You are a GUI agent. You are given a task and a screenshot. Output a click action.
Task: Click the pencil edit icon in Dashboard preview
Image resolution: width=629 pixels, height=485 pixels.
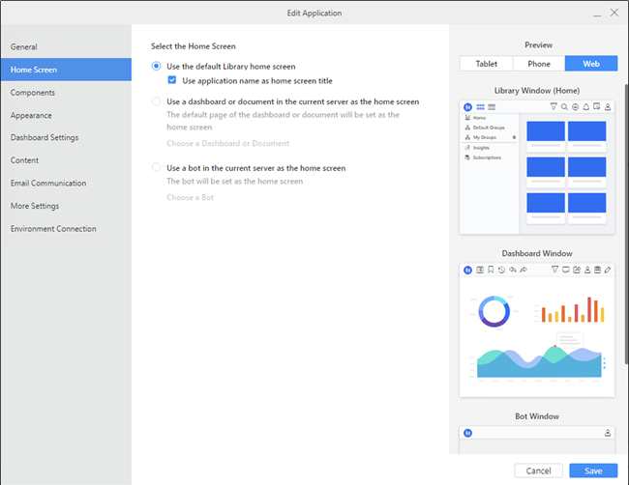pyautogui.click(x=608, y=270)
